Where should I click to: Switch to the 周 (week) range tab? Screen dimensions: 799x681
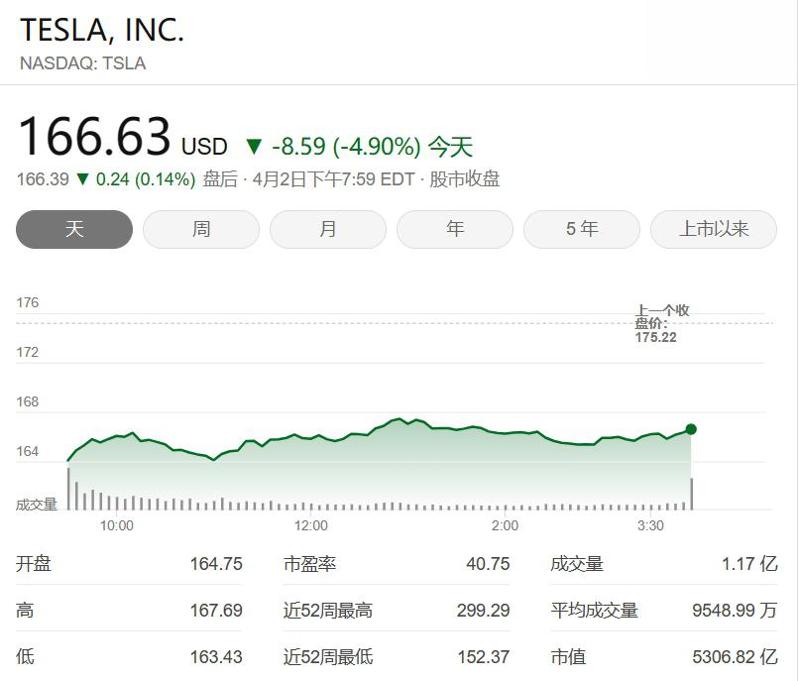pyautogui.click(x=201, y=229)
